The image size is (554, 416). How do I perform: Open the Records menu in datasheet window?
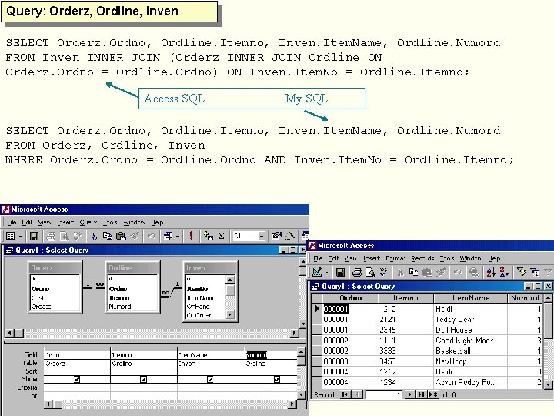(x=422, y=258)
